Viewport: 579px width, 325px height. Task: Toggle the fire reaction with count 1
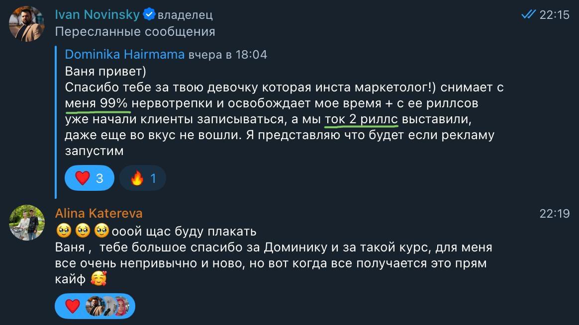coord(143,178)
